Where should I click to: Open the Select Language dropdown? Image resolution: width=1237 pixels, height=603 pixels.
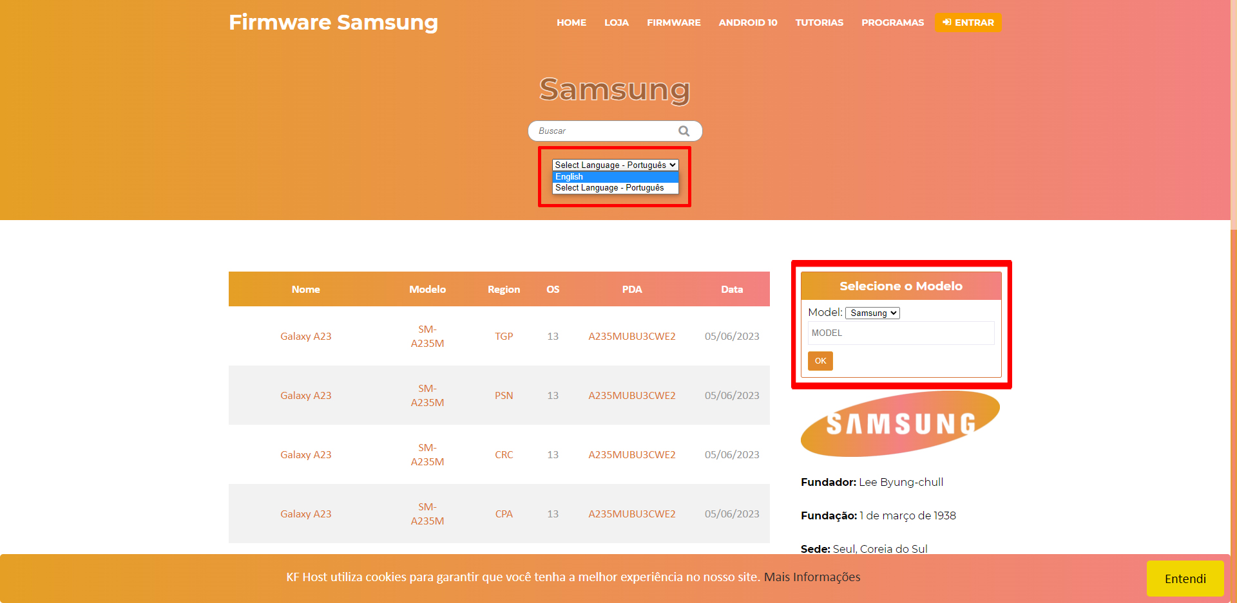point(615,165)
